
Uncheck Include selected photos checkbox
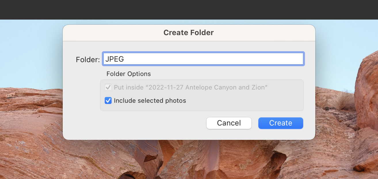coord(108,101)
